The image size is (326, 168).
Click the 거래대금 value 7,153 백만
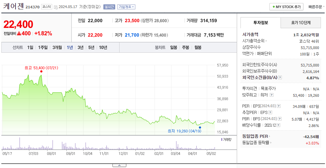214,35
